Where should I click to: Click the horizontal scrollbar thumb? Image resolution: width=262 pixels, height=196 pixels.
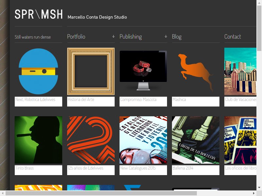pos(101,193)
